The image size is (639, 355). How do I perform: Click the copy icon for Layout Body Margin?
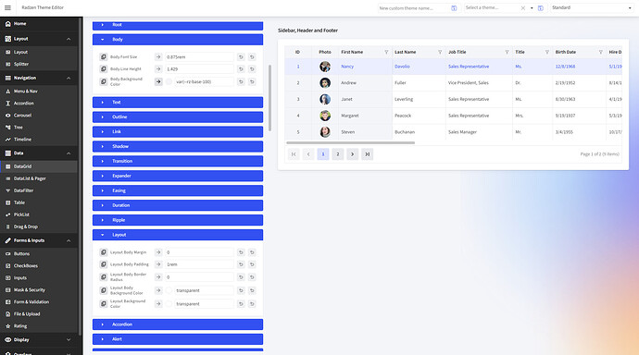point(104,252)
